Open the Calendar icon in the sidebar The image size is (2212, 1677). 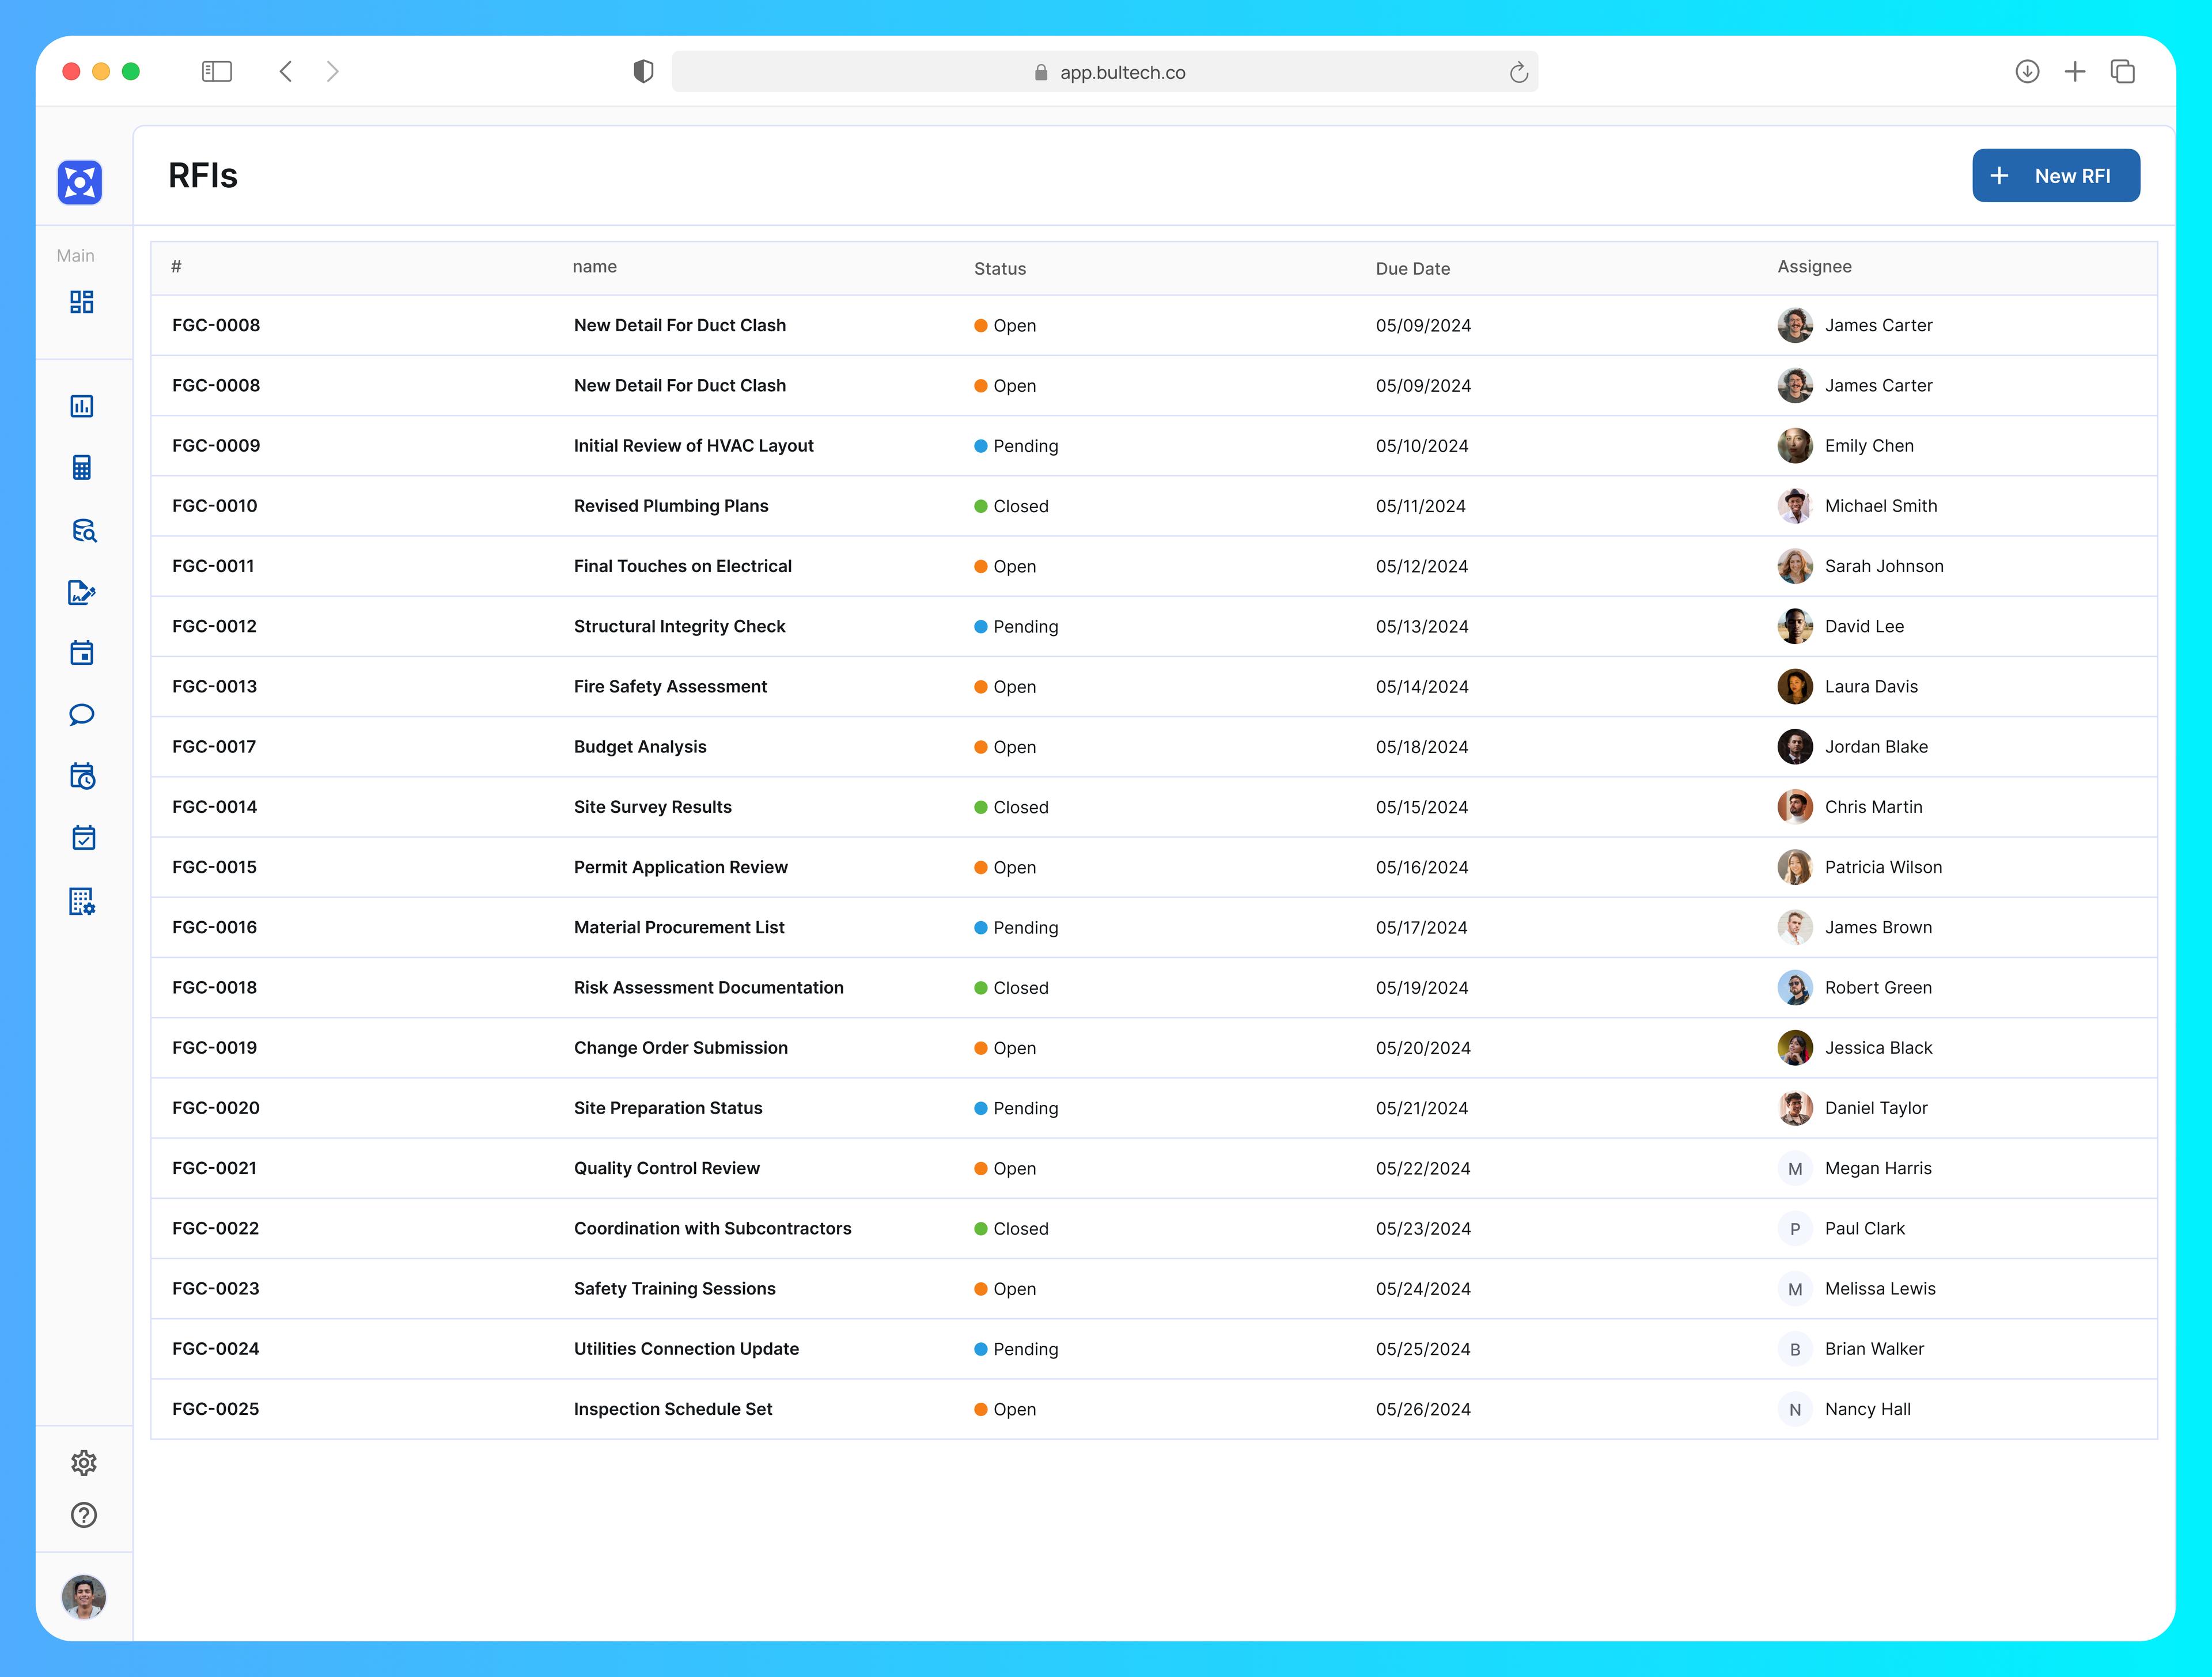(x=82, y=653)
